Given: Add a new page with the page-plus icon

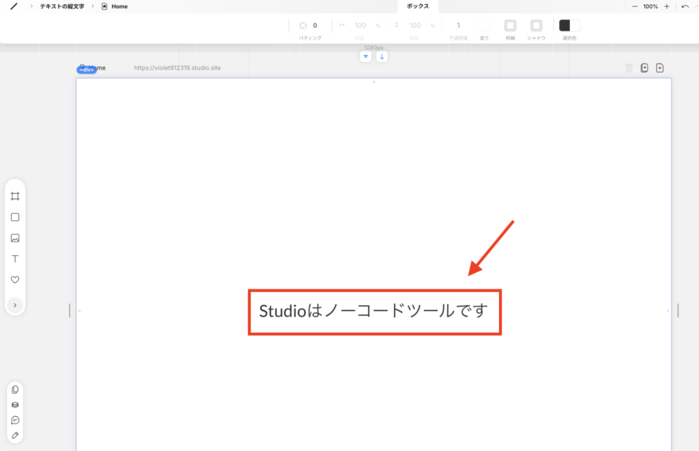Looking at the screenshot, I should pyautogui.click(x=660, y=68).
